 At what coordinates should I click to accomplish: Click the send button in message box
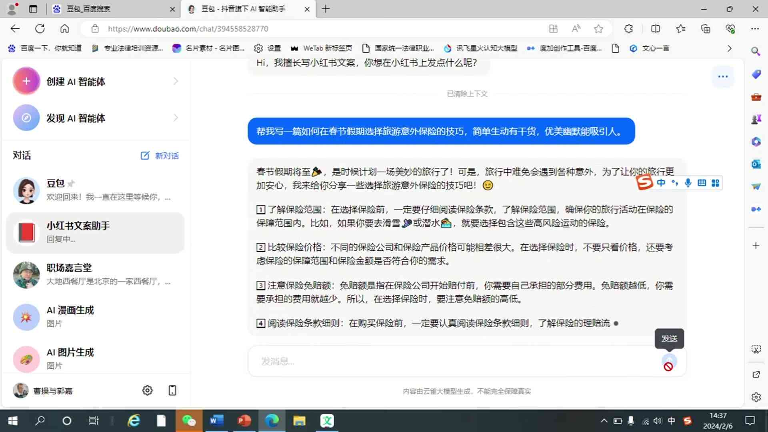[x=669, y=361]
